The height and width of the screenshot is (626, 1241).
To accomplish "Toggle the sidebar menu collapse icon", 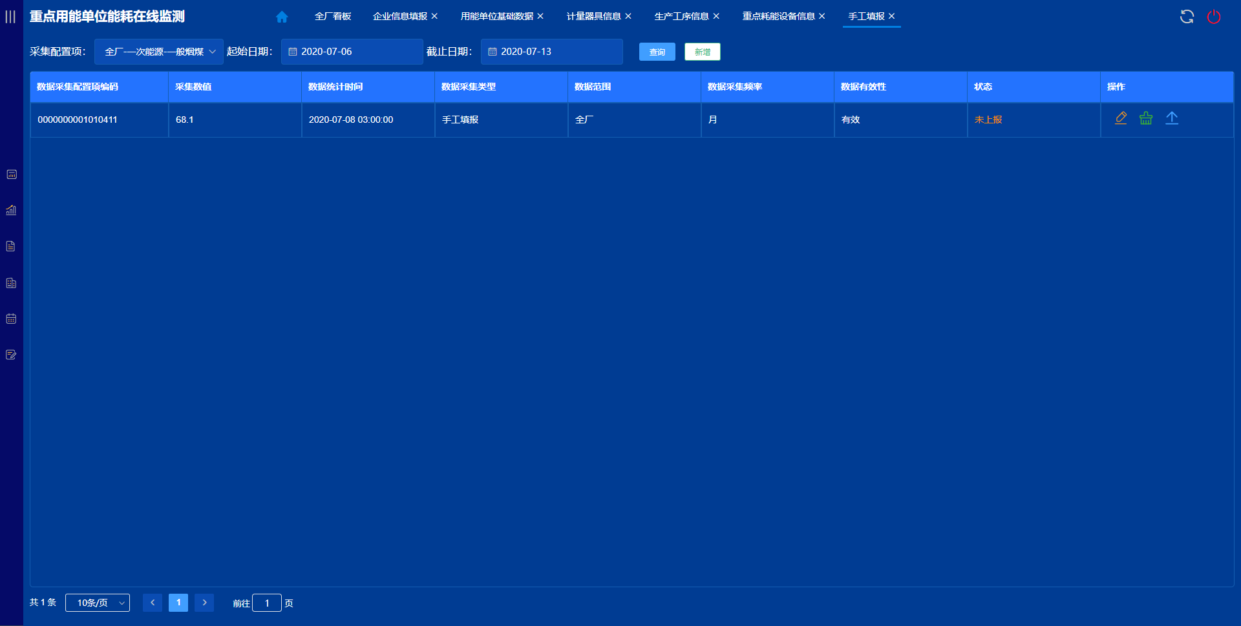I will click(10, 17).
